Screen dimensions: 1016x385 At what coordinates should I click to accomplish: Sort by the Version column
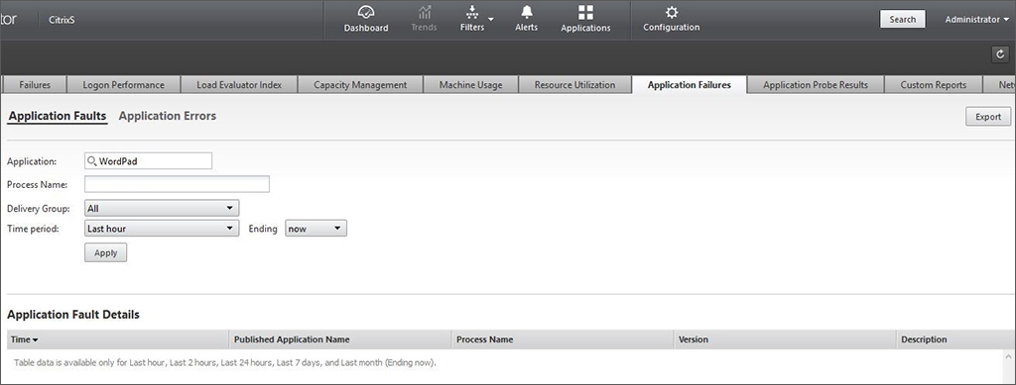click(x=785, y=339)
